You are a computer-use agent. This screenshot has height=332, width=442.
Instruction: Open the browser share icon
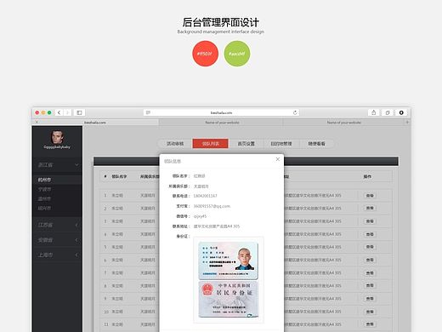[x=374, y=112]
